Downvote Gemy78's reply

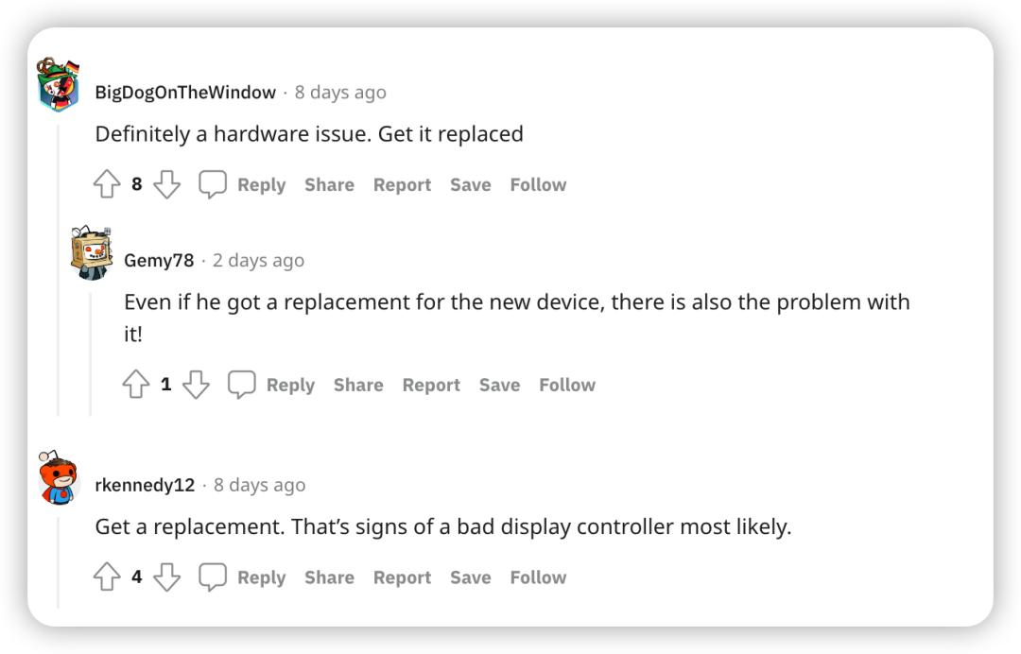click(x=197, y=384)
